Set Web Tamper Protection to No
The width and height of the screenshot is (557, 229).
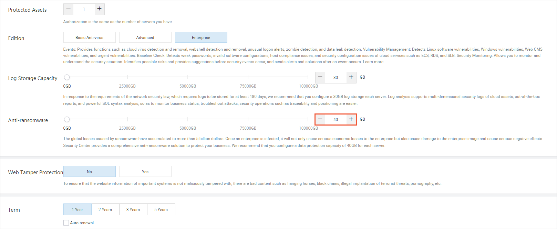coord(90,171)
